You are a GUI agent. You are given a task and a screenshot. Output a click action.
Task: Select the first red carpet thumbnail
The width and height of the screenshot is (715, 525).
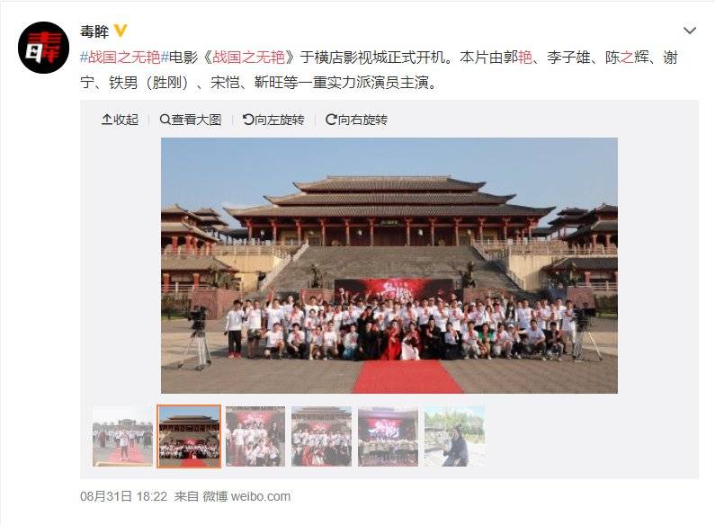(x=122, y=436)
